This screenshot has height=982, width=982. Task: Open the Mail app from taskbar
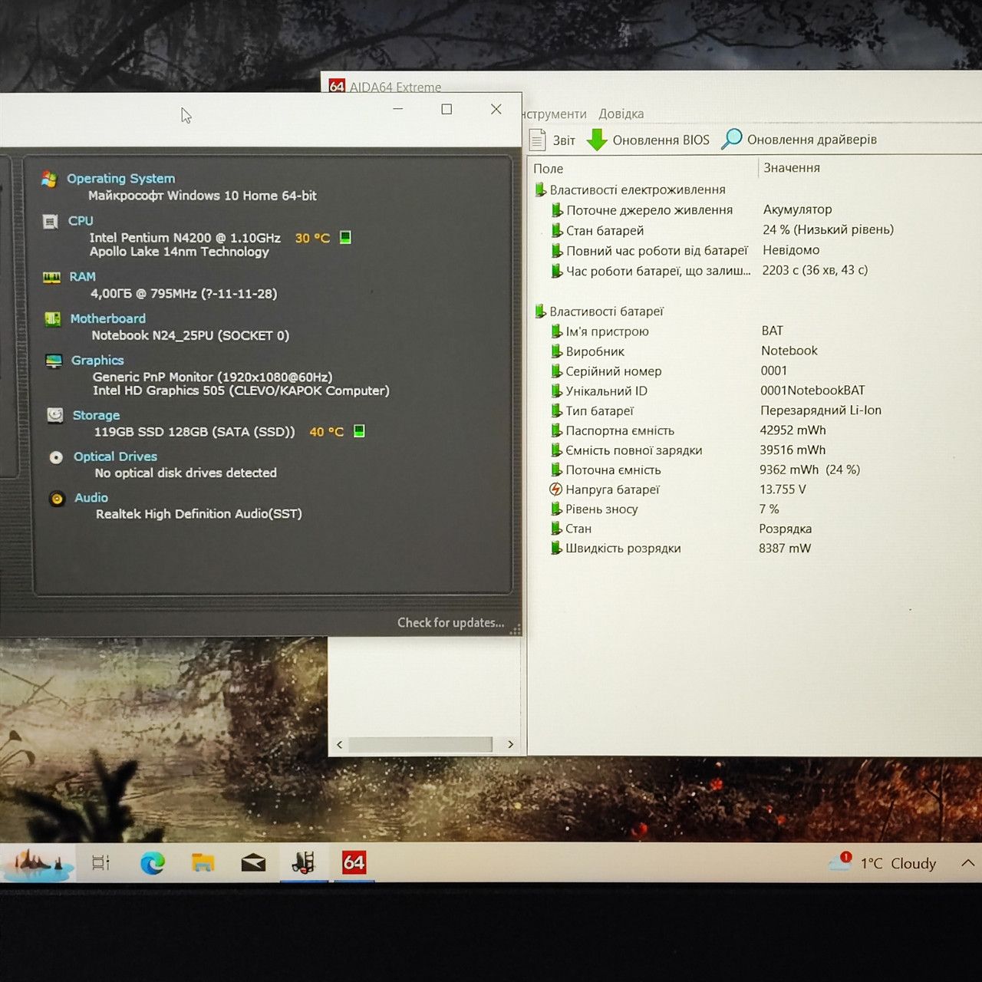pos(253,864)
